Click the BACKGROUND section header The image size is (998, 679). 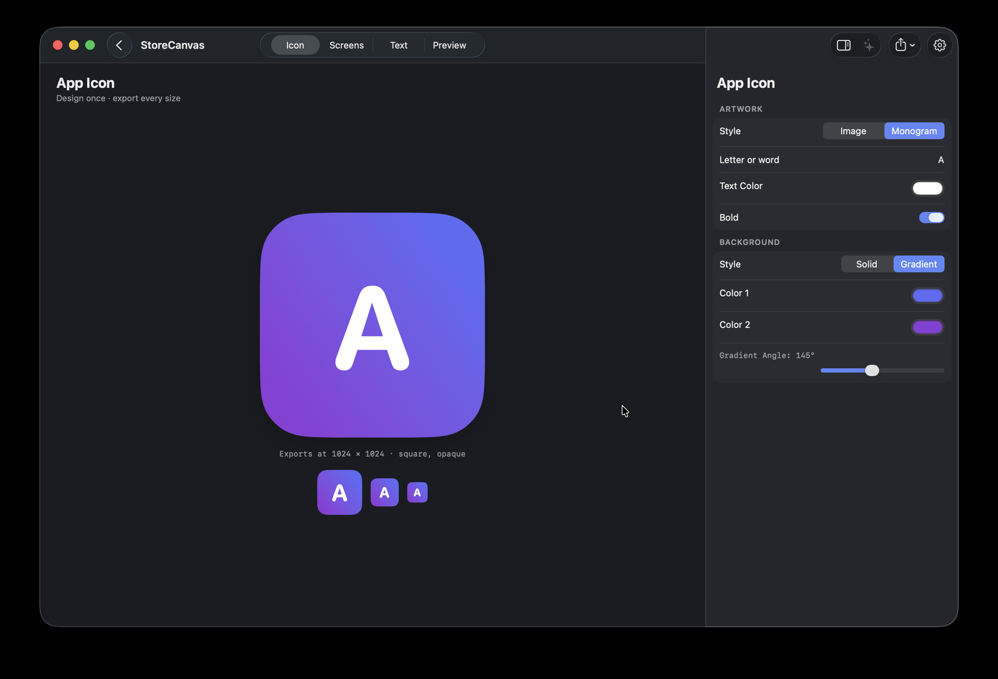pyautogui.click(x=749, y=243)
